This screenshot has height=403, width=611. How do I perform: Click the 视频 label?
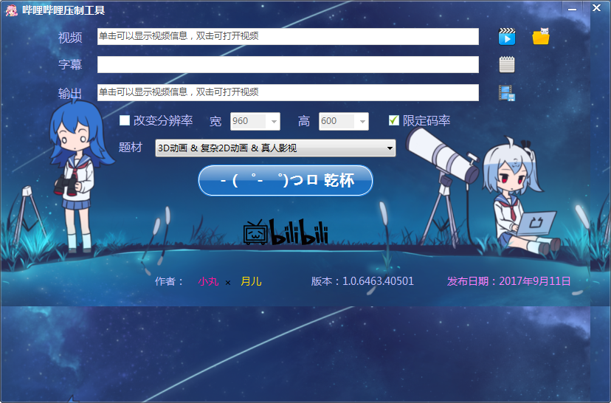tap(70, 38)
